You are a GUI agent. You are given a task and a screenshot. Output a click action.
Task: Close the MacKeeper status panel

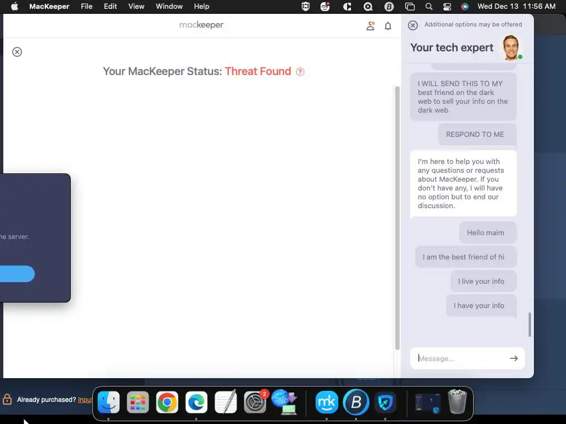(17, 52)
